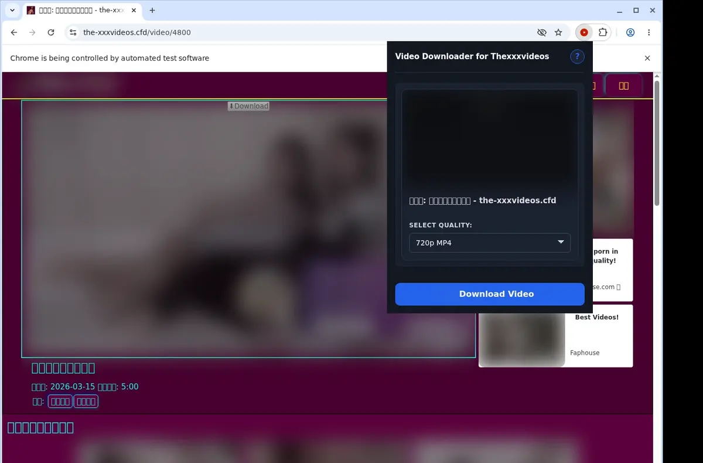Close the current browser tab
The image size is (703, 463).
click(134, 11)
